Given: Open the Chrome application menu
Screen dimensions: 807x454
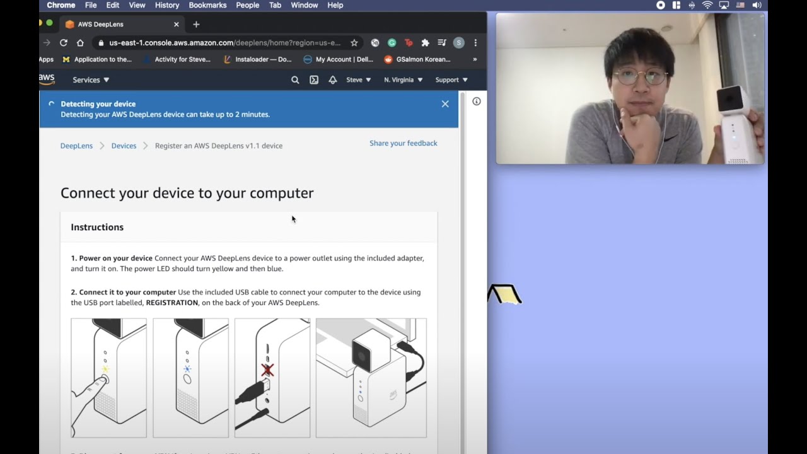Looking at the screenshot, I should [x=61, y=5].
